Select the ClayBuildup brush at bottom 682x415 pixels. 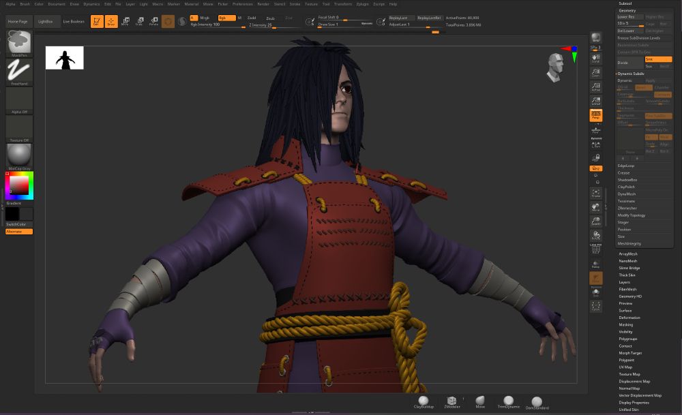(424, 402)
